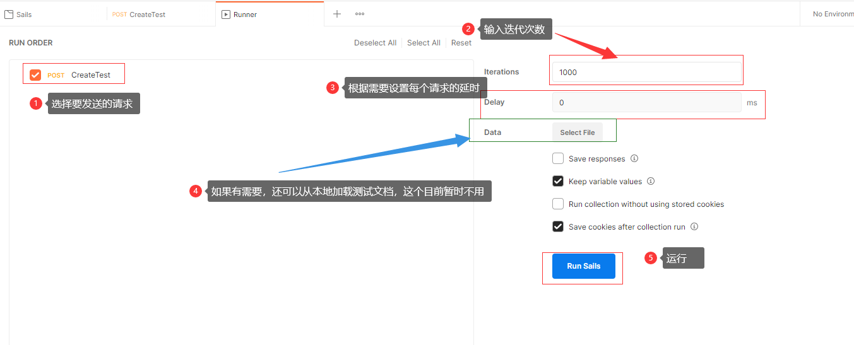
Task: Click the Deselect All link
Action: [x=375, y=43]
